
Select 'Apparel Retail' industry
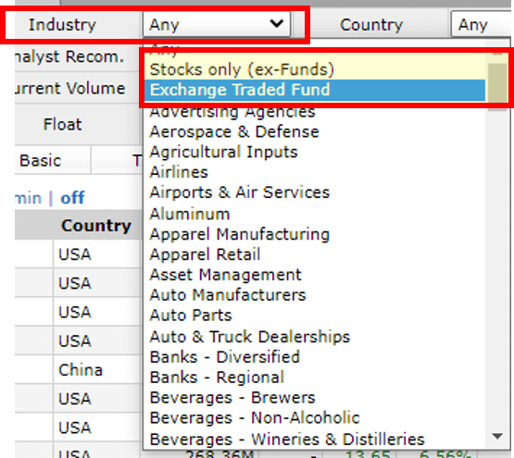point(315,254)
